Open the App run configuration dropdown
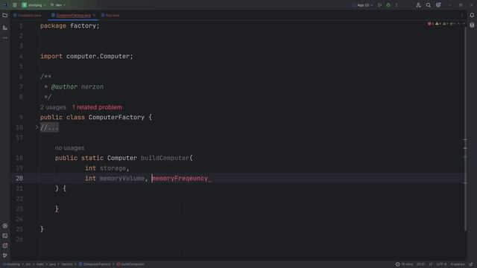Viewport: 477px width, 268px height. coord(363,5)
